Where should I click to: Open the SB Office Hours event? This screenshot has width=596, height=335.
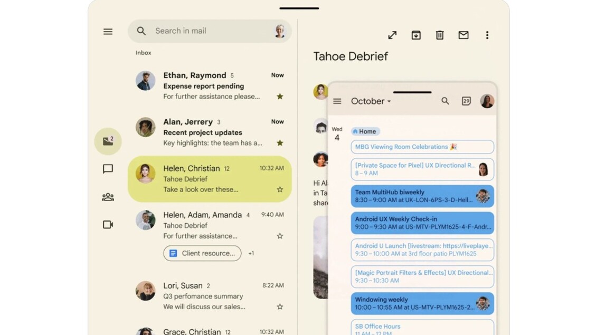tap(422, 328)
